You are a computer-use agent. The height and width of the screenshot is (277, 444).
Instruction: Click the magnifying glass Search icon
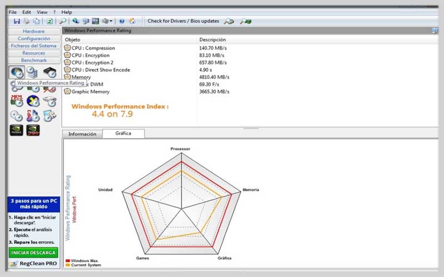(63, 21)
